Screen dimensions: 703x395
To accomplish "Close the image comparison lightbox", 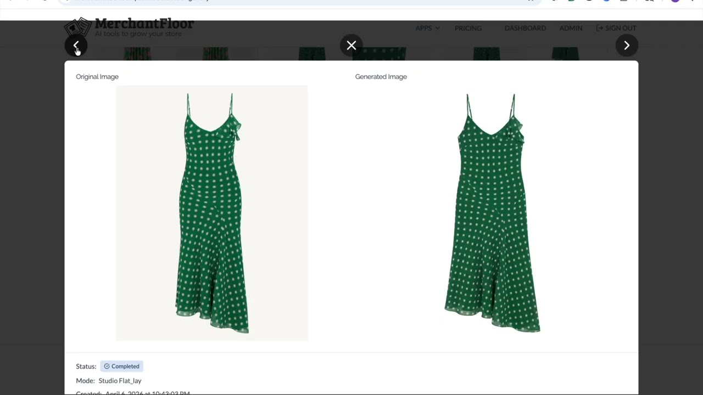I will point(351,46).
